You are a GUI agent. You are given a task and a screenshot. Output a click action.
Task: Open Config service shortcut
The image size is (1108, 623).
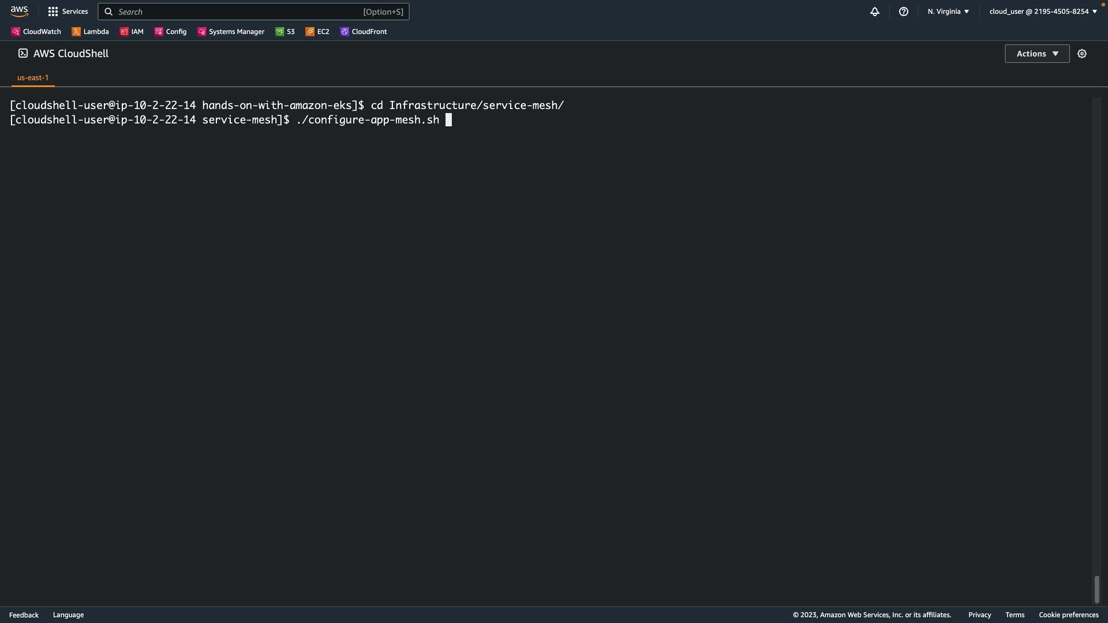(171, 32)
